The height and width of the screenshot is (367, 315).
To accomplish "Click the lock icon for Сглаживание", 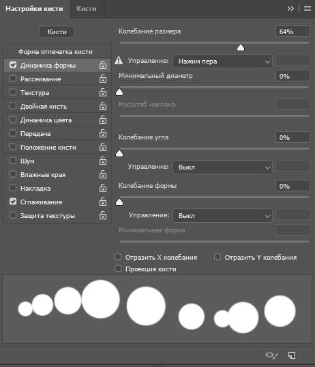I will pyautogui.click(x=103, y=202).
